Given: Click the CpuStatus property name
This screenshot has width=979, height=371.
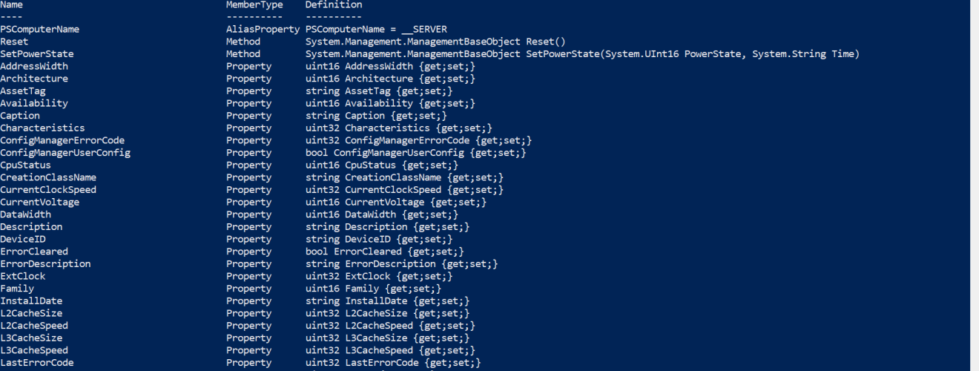Looking at the screenshot, I should [x=26, y=165].
